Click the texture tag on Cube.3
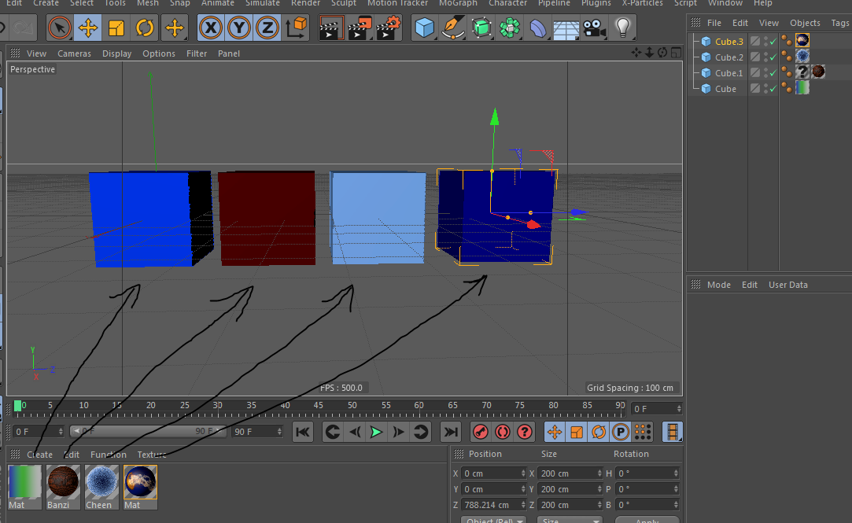Image resolution: width=852 pixels, height=523 pixels. pyautogui.click(x=802, y=40)
